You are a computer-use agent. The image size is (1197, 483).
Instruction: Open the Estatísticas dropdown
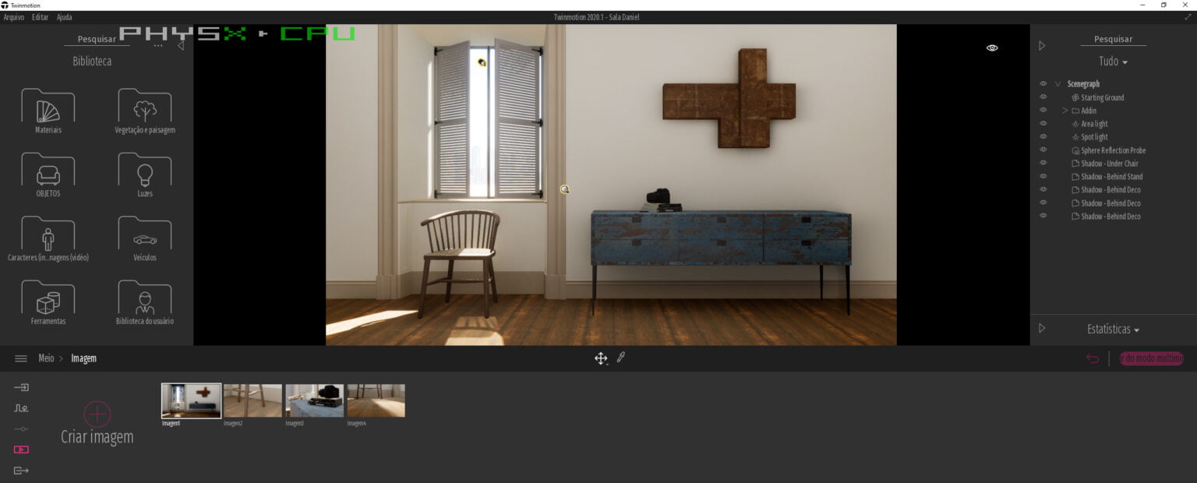(1113, 330)
